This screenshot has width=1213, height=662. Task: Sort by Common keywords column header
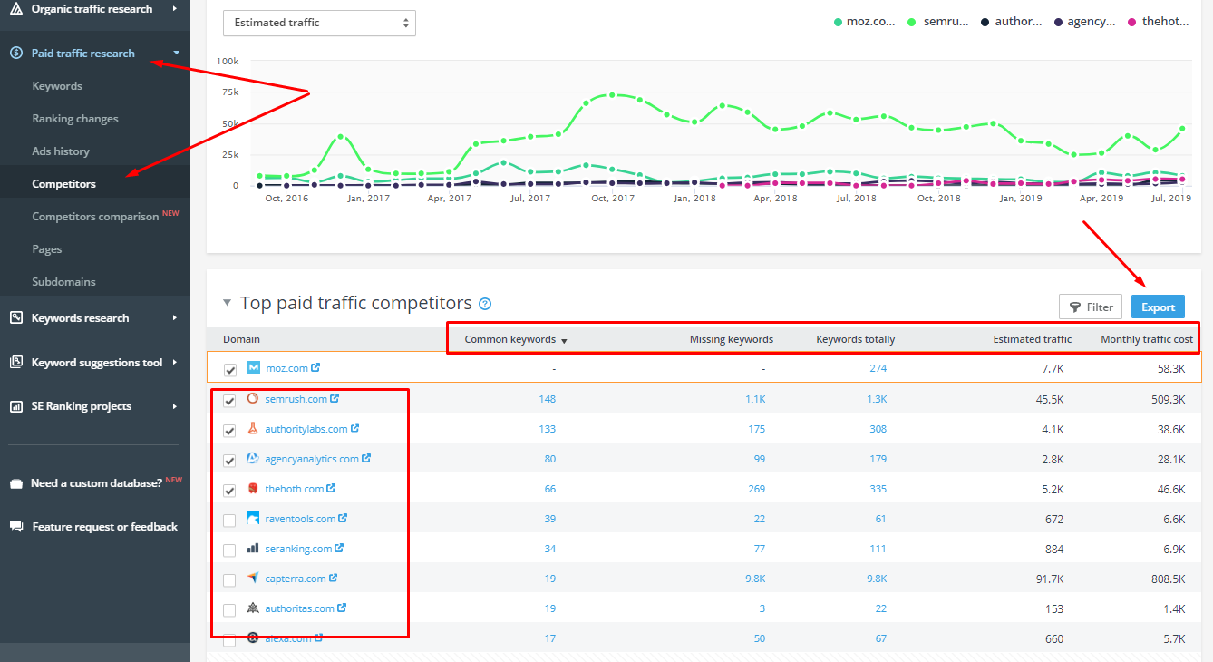(x=509, y=338)
